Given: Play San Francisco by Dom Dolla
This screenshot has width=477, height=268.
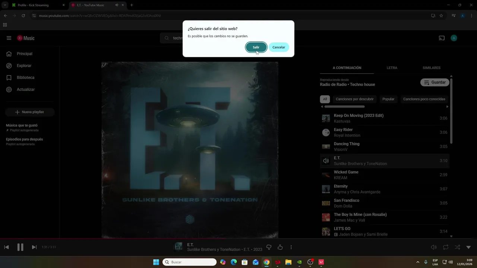Looking at the screenshot, I should [385, 203].
